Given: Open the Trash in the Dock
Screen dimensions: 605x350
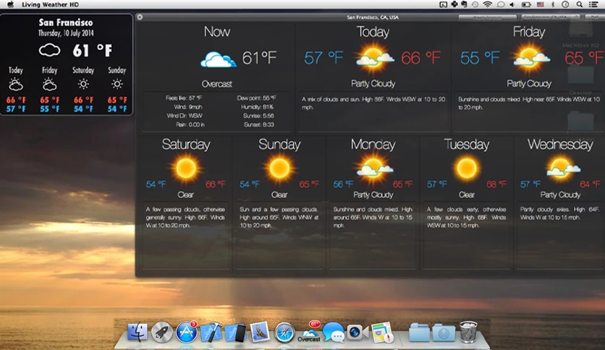Looking at the screenshot, I should coord(468,332).
